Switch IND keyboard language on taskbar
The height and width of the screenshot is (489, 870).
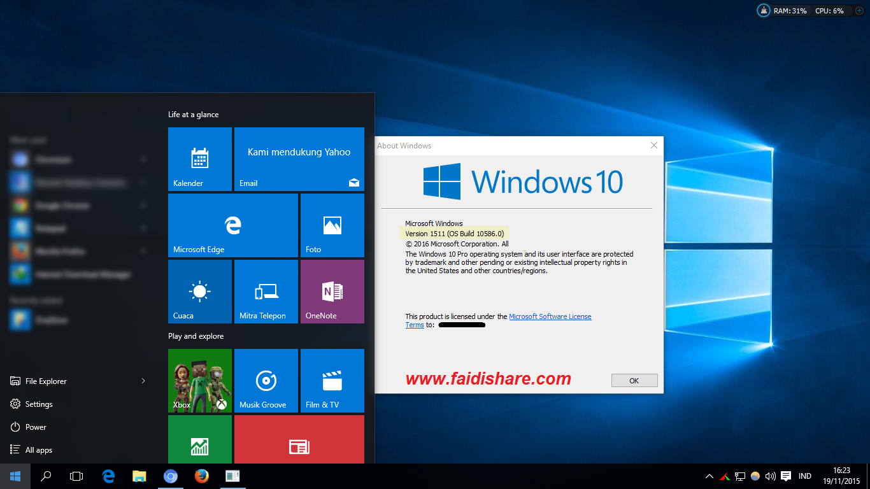(x=804, y=476)
